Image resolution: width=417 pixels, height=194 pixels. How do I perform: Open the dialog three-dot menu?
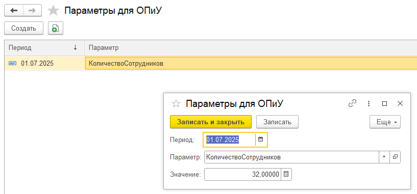(x=369, y=103)
